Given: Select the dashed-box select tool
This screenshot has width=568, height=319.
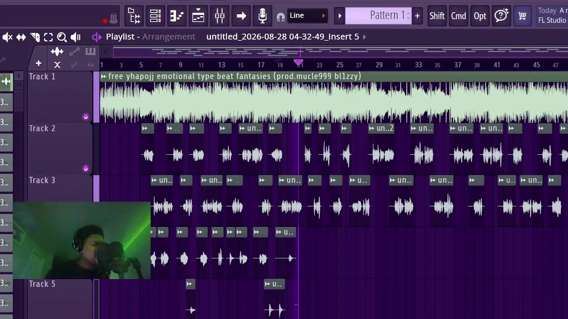Looking at the screenshot, I should pyautogui.click(x=48, y=37).
